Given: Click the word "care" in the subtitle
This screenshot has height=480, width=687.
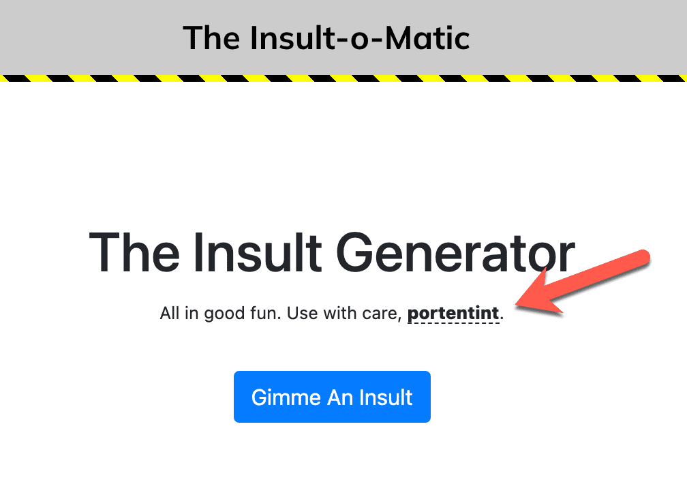Looking at the screenshot, I should point(382,314).
